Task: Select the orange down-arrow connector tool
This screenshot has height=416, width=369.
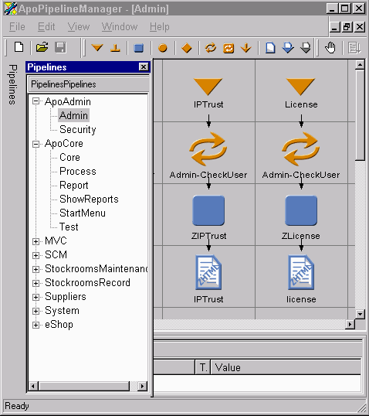Action: click(246, 48)
